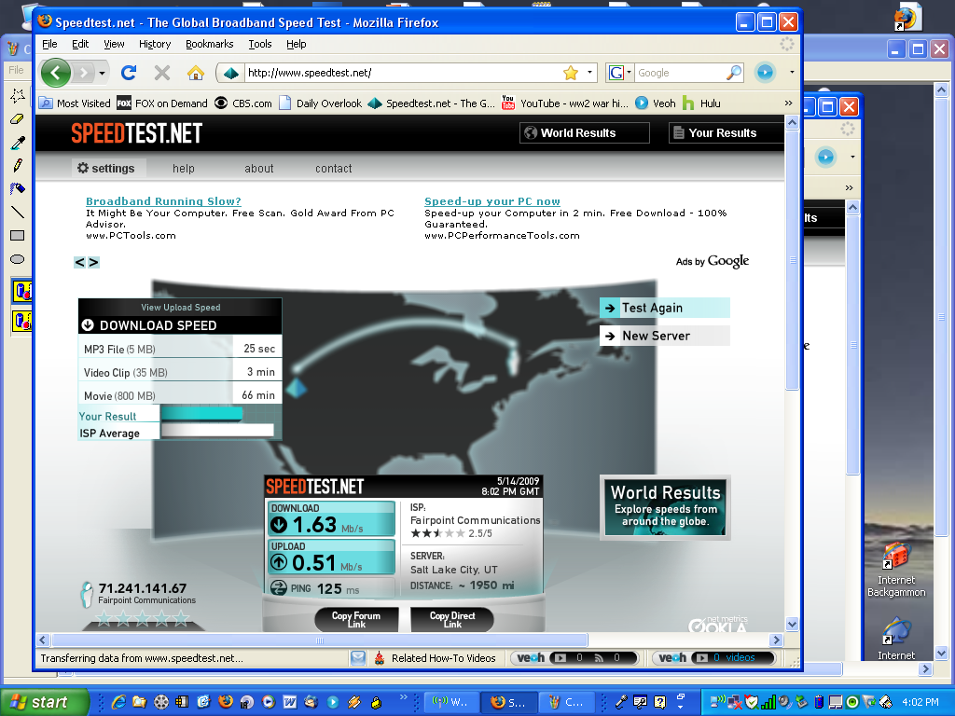Image resolution: width=955 pixels, height=716 pixels.
Task: Click the Test Again button
Action: (664, 308)
